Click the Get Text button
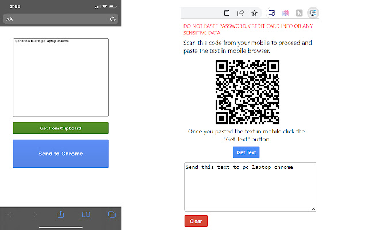The image size is (368, 230). pyautogui.click(x=246, y=152)
